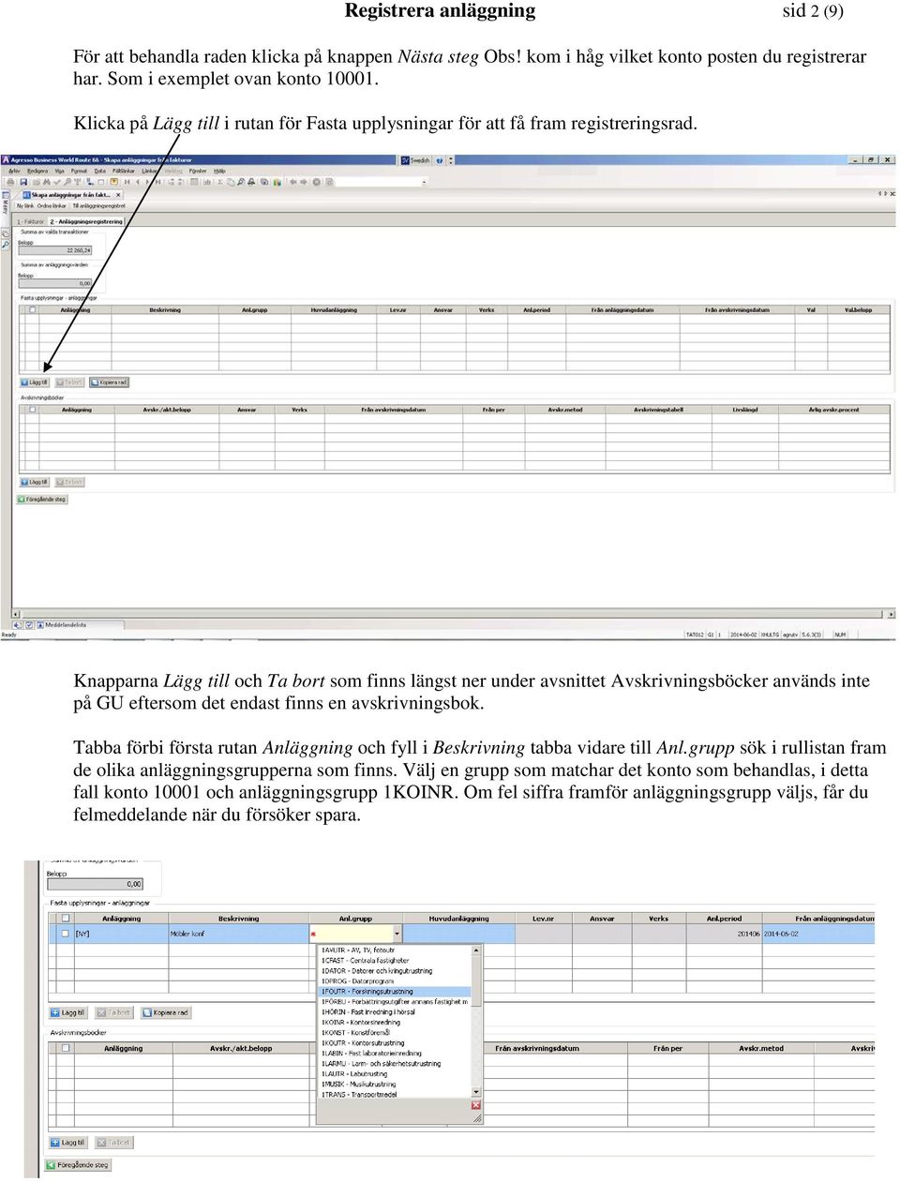Click the Möbler konf description cell
Screen dimensions: 900x1182
(239, 934)
